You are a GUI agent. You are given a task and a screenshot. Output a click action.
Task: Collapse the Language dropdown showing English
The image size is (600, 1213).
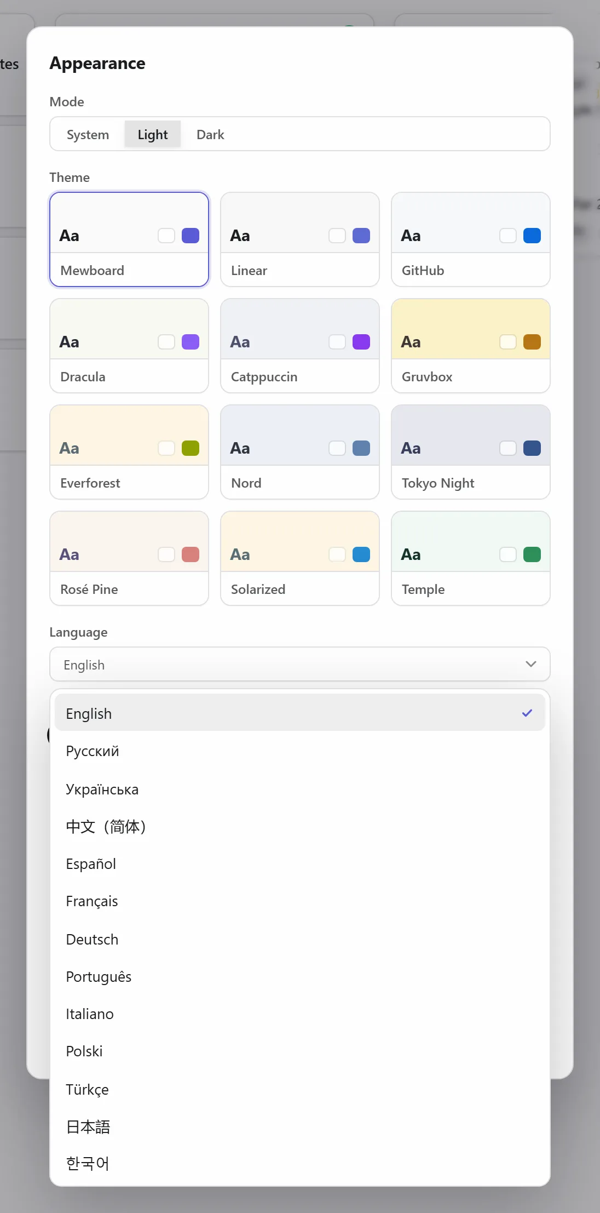pyautogui.click(x=300, y=664)
